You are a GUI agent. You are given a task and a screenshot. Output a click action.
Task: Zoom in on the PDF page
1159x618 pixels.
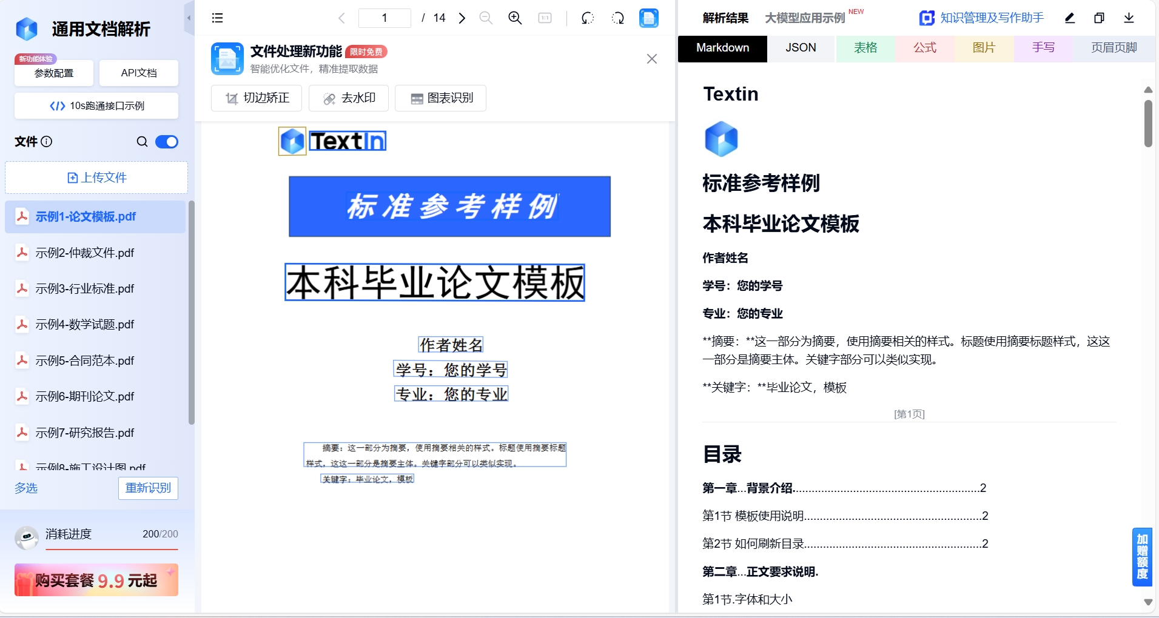(x=515, y=18)
